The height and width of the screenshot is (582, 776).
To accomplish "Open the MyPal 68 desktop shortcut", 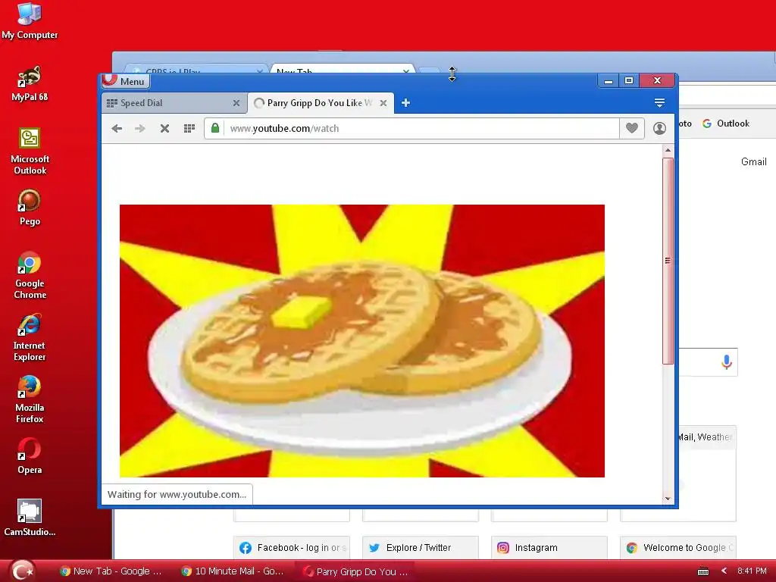I will (x=30, y=83).
